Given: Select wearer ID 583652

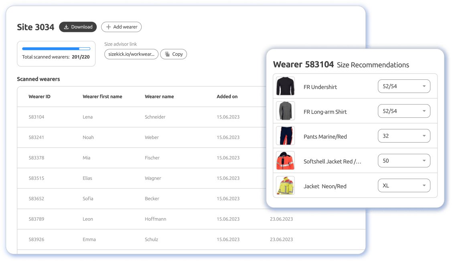Looking at the screenshot, I should pos(36,199).
